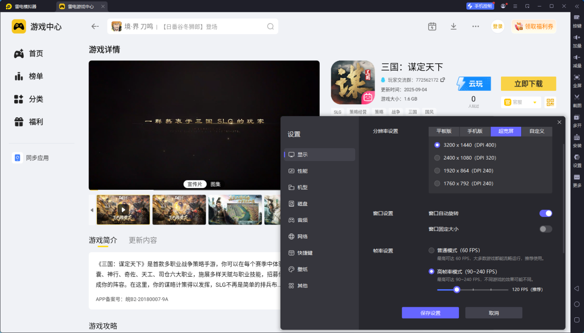Choose 普通模式 (60 FPS) frame rate

(x=431, y=250)
